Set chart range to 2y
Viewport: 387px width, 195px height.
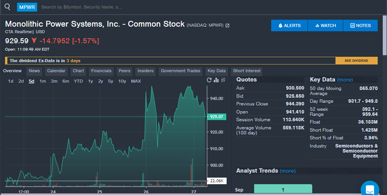(x=100, y=81)
